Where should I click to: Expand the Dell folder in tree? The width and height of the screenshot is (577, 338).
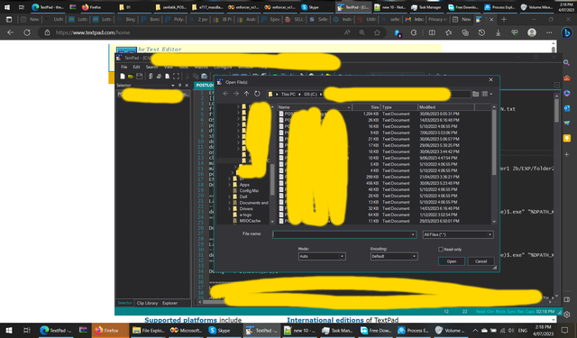tap(229, 196)
